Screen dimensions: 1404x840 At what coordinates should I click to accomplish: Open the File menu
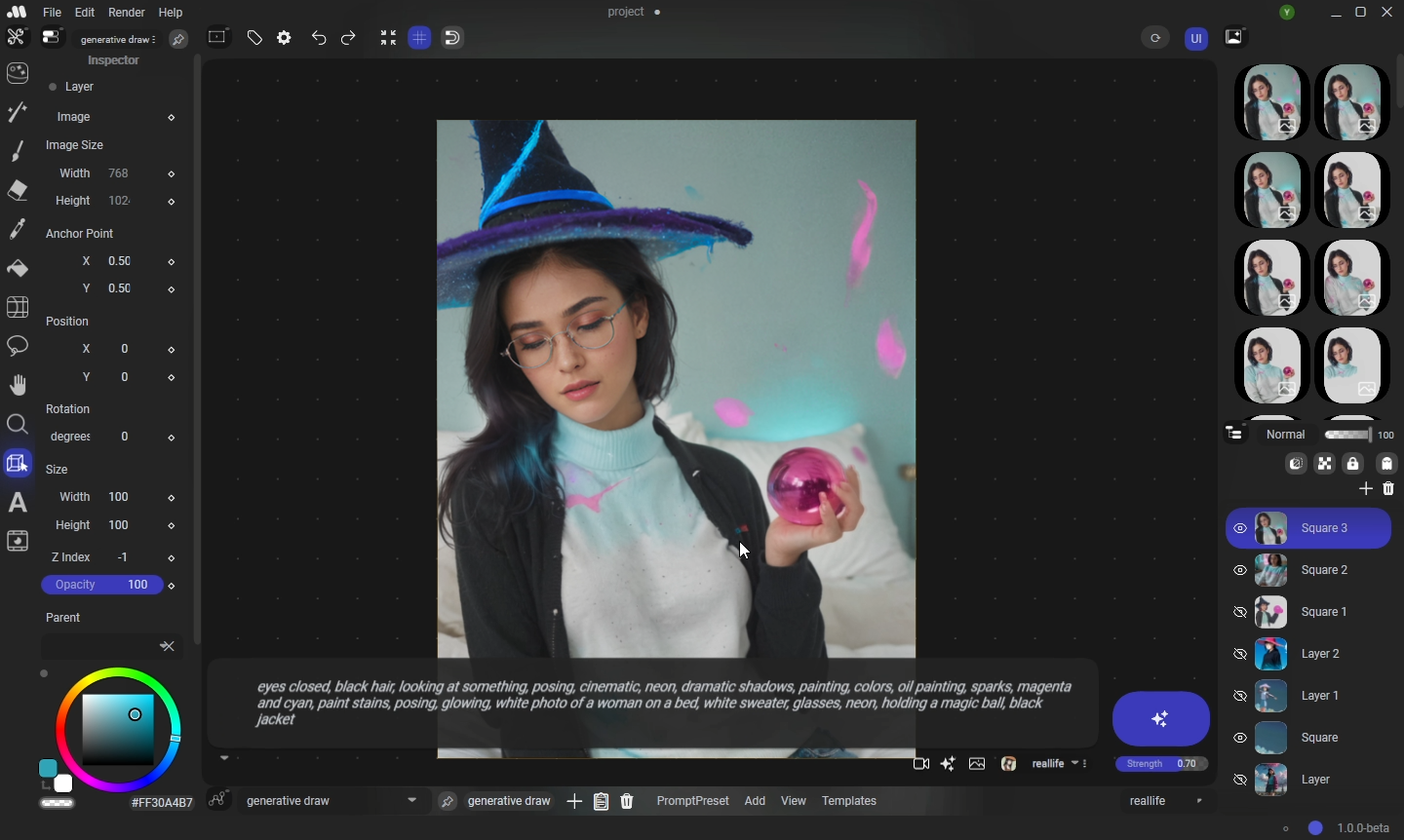[52, 13]
